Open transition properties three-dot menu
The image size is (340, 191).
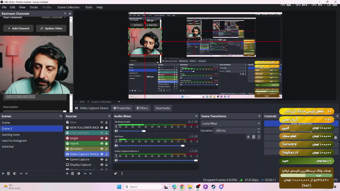tap(259, 137)
